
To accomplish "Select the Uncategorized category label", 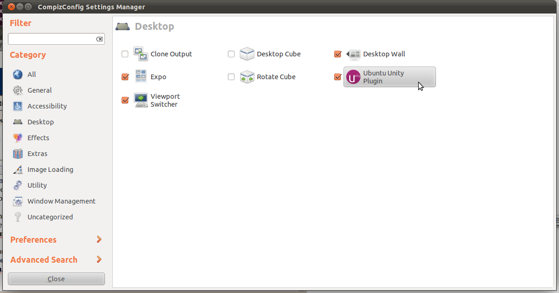I will pyautogui.click(x=50, y=217).
